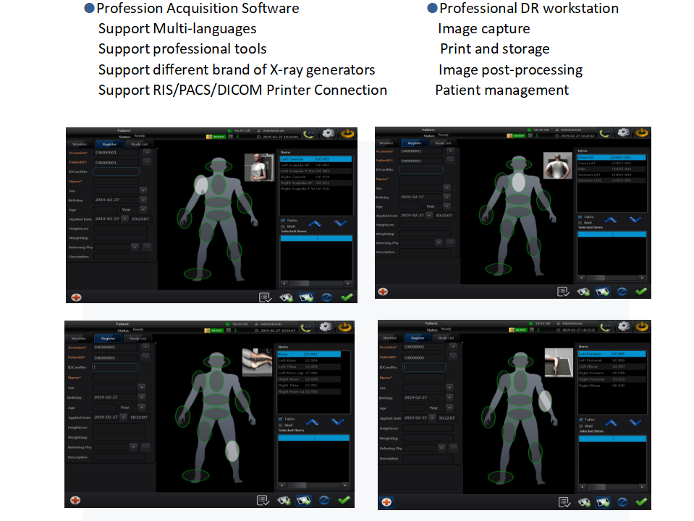Click blue up arrow in top-right screenshot
This screenshot has width=694, height=521.
coord(610,219)
